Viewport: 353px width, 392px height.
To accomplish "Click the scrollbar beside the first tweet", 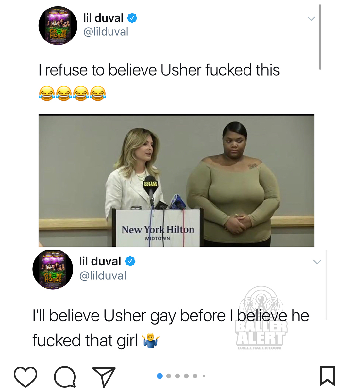I will [x=320, y=37].
